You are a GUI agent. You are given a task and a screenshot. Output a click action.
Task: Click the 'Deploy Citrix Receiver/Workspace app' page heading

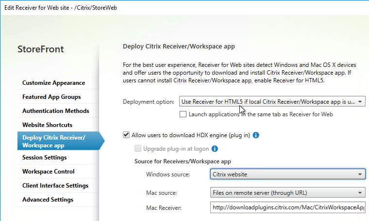point(179,46)
